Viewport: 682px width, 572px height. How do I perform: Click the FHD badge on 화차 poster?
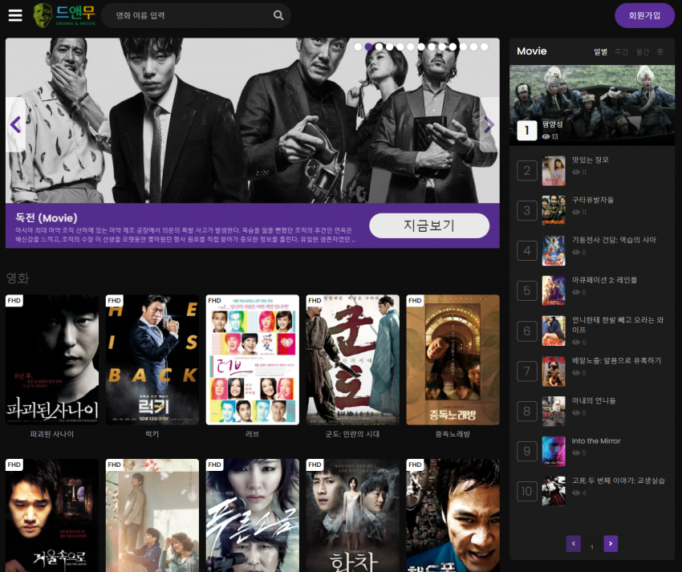pos(315,464)
